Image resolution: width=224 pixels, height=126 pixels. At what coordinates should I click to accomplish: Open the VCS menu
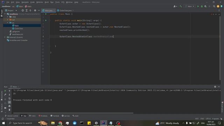point(63,2)
